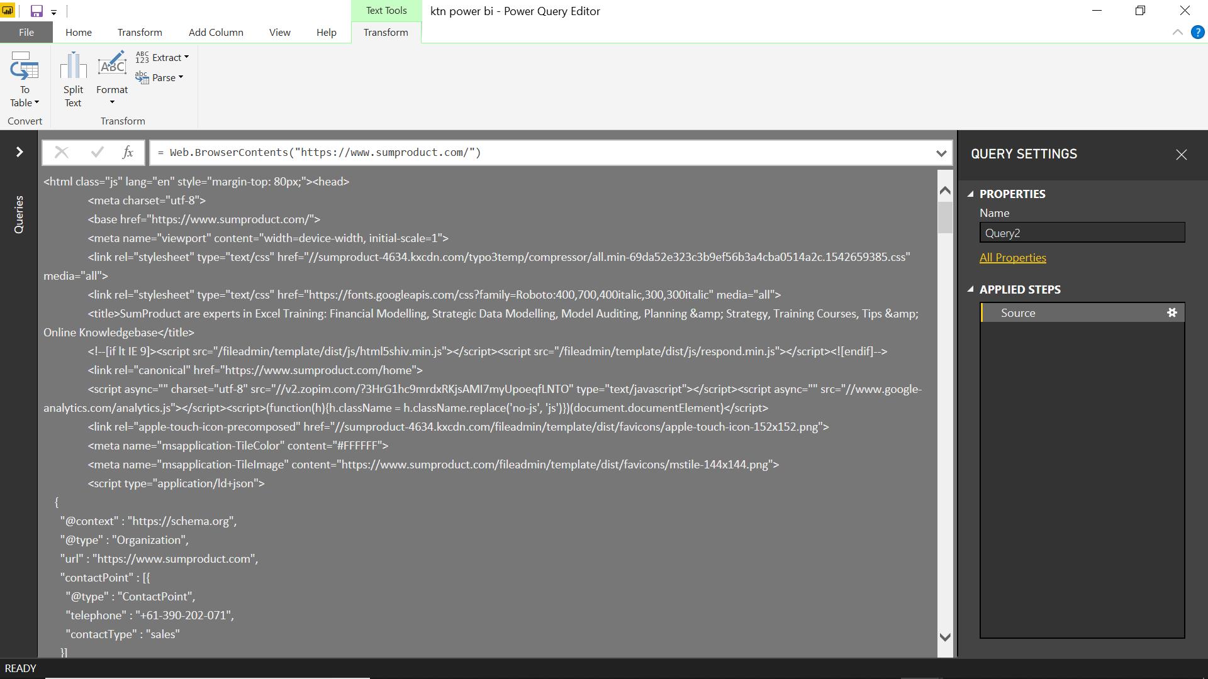
Task: Click the query Name input field
Action: (x=1082, y=233)
